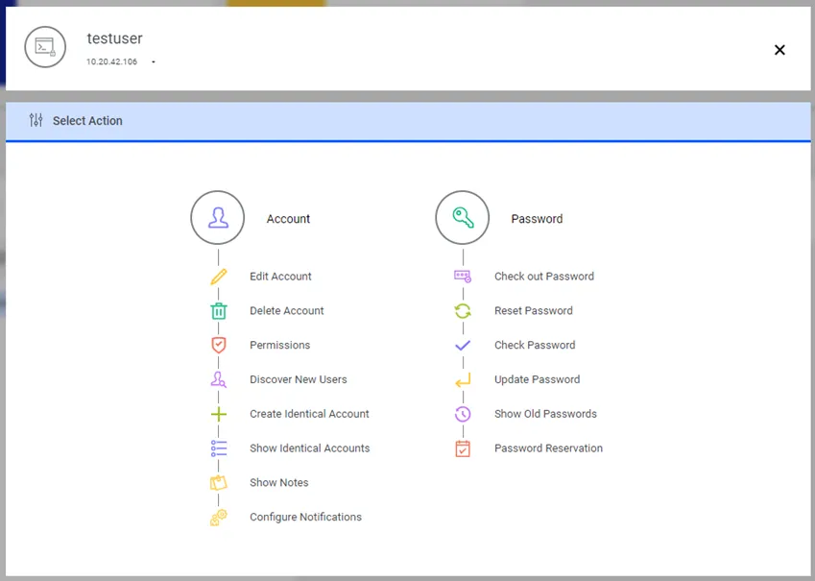Choose Update Password

(537, 379)
